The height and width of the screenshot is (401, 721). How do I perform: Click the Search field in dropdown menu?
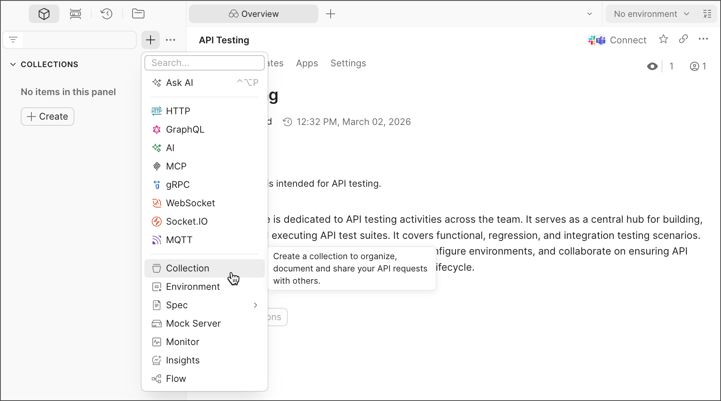click(205, 63)
